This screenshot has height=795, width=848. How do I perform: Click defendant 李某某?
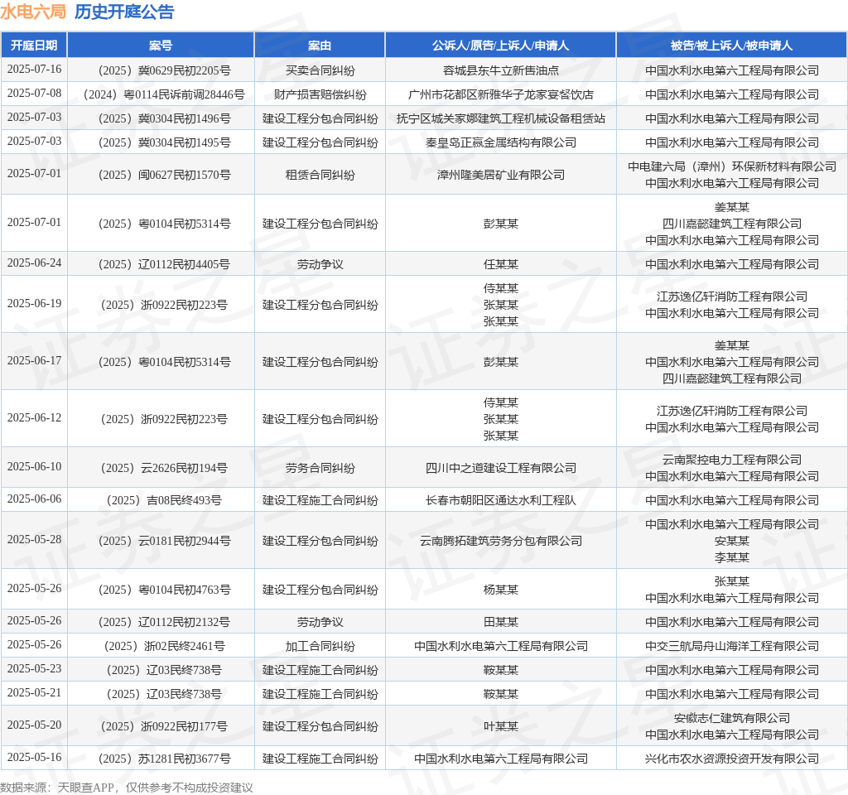(732, 557)
